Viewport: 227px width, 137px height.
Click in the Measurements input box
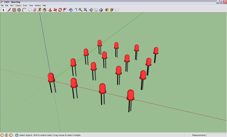click(217, 135)
